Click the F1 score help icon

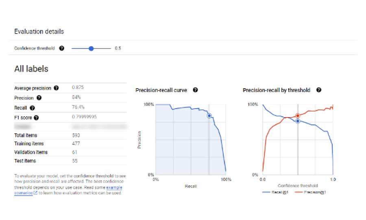coord(36,118)
